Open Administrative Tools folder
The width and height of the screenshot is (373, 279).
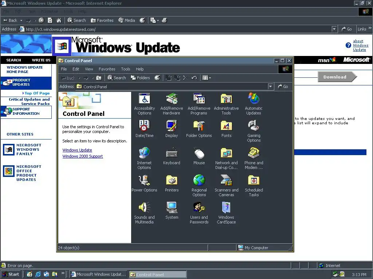tap(226, 104)
